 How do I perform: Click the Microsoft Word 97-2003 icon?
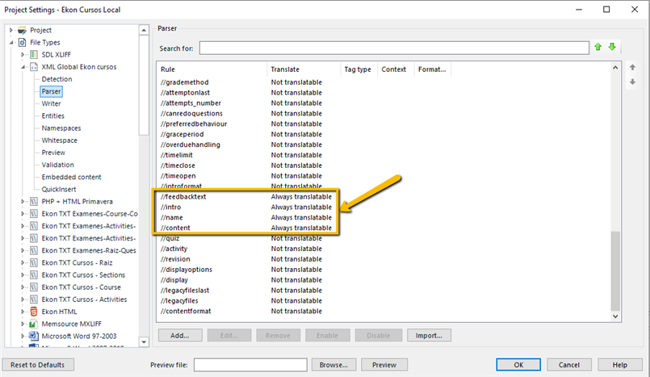tap(34, 335)
